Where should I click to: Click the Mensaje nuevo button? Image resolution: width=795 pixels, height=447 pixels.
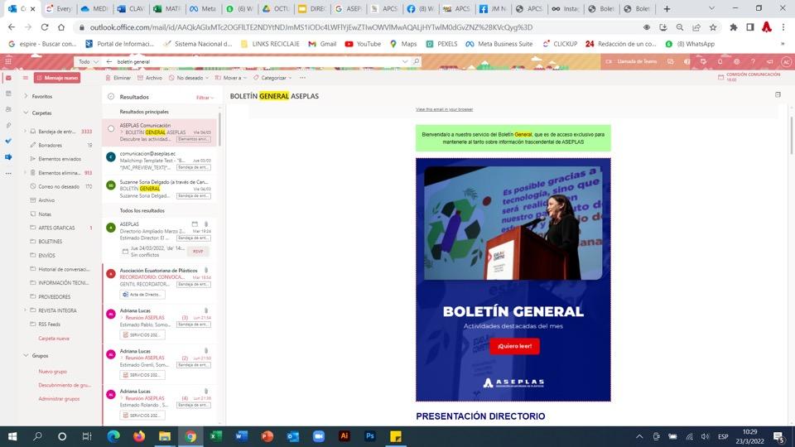(57, 78)
